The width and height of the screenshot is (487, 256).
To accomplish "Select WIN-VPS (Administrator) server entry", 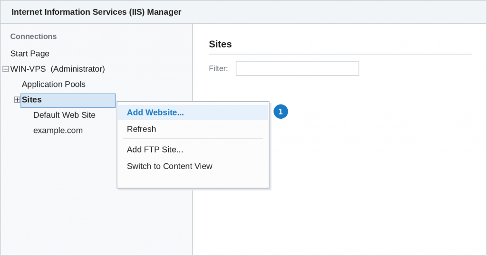I will coord(58,69).
